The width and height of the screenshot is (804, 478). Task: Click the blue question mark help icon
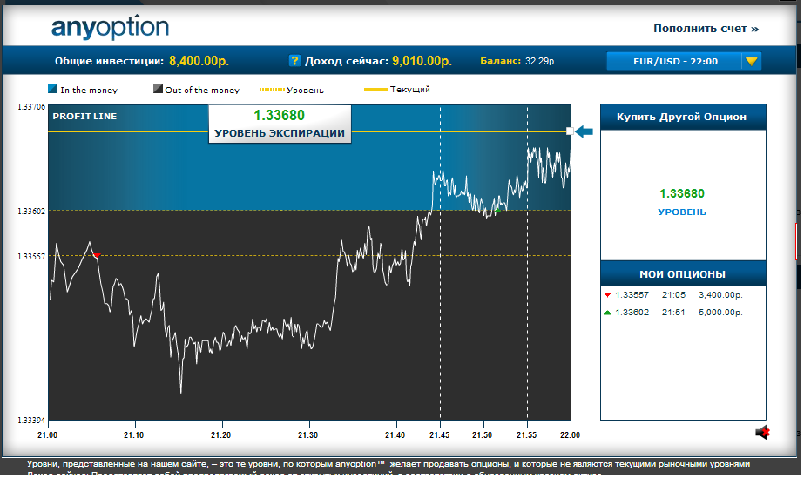(x=294, y=60)
